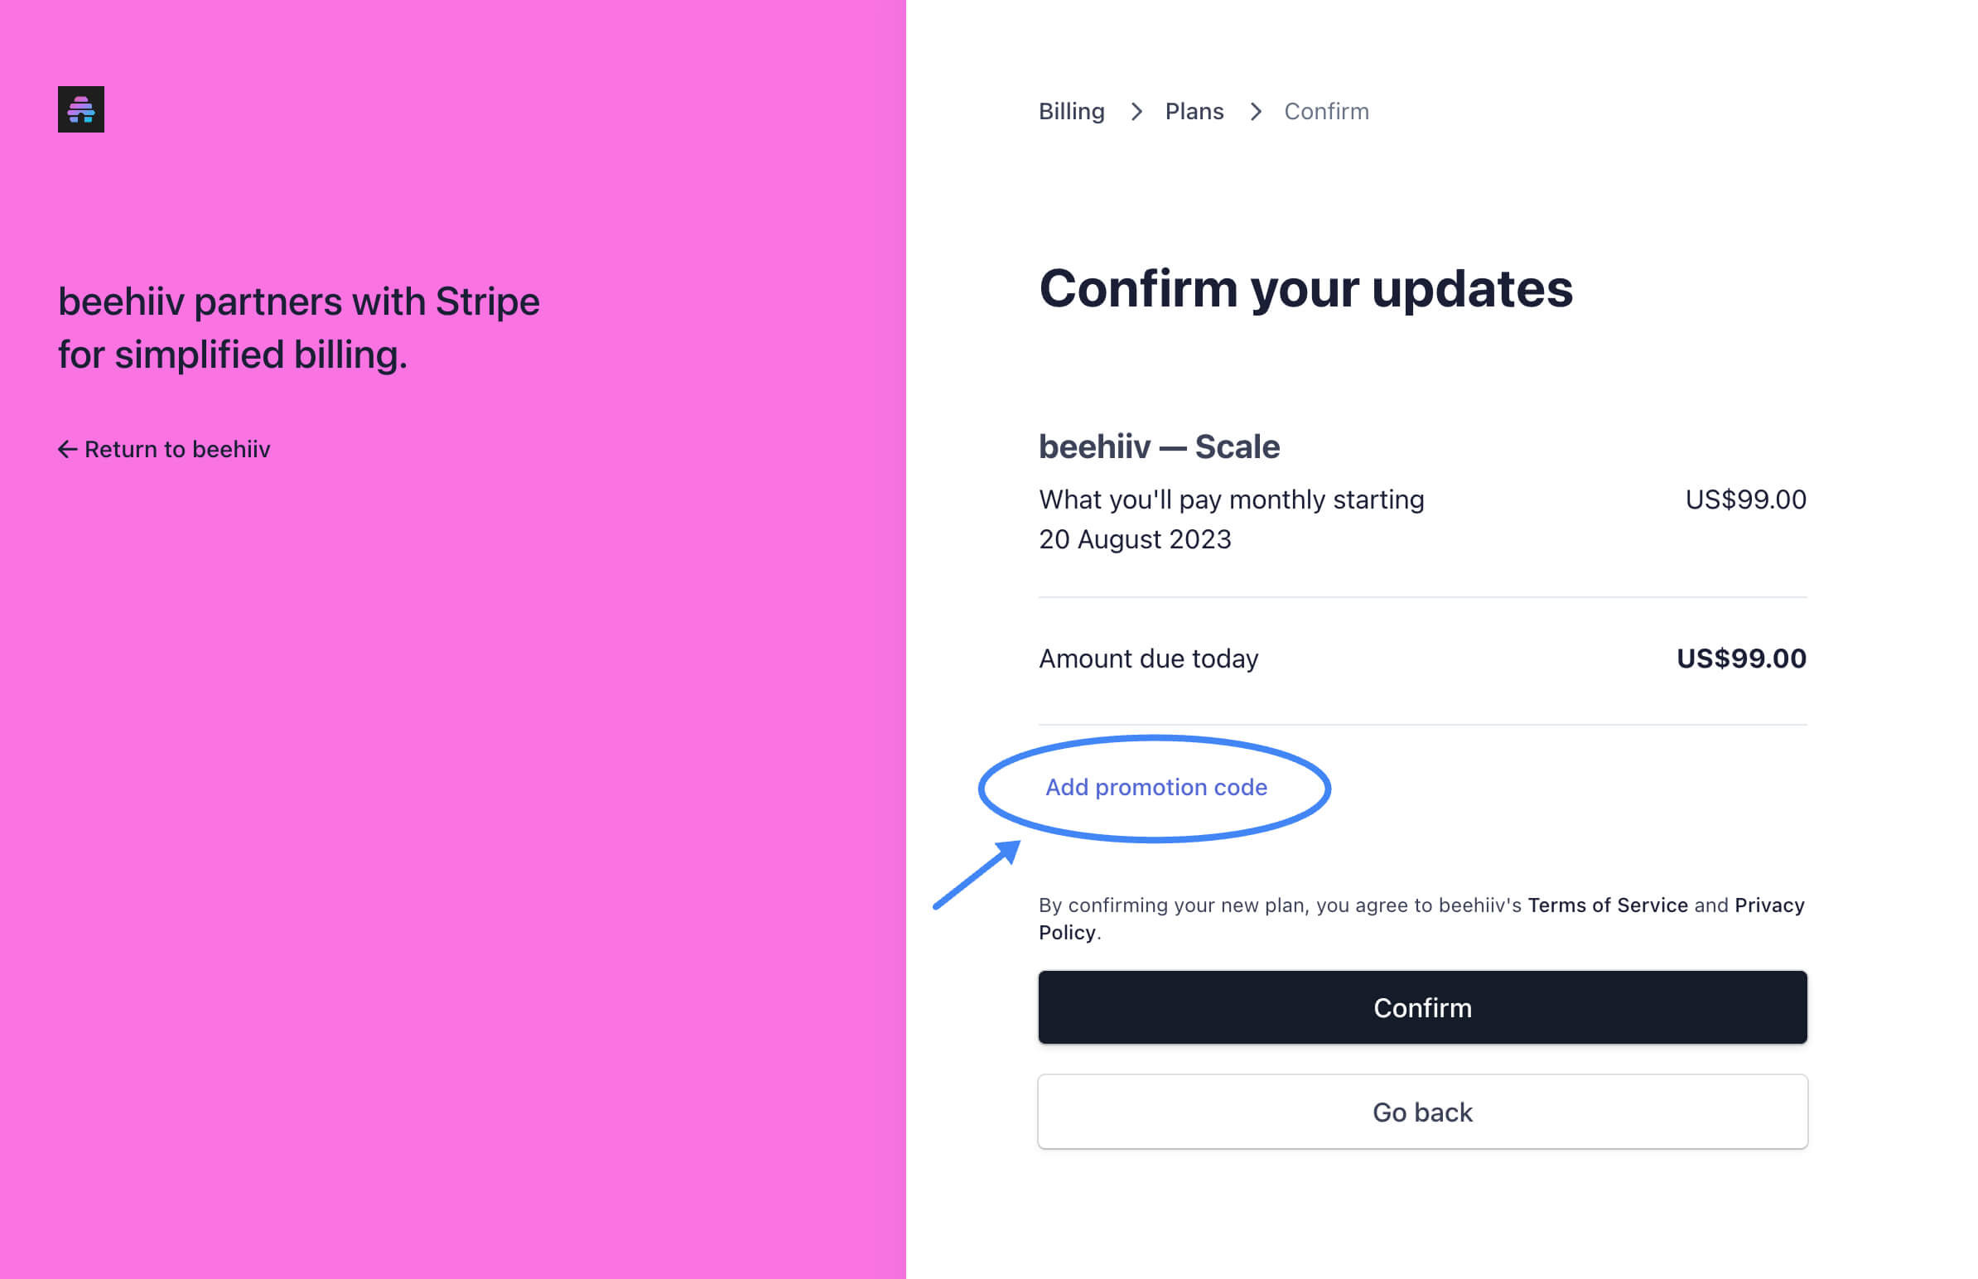Viewport: 1978px width, 1279px height.
Task: Click the left arrow beside Return to beehiiv
Action: [66, 448]
